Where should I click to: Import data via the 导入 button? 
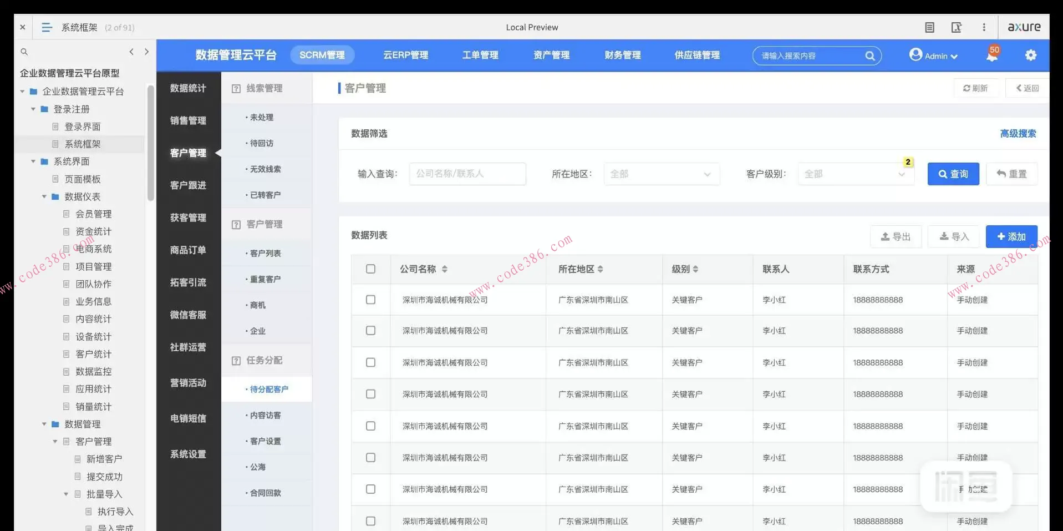coord(954,236)
